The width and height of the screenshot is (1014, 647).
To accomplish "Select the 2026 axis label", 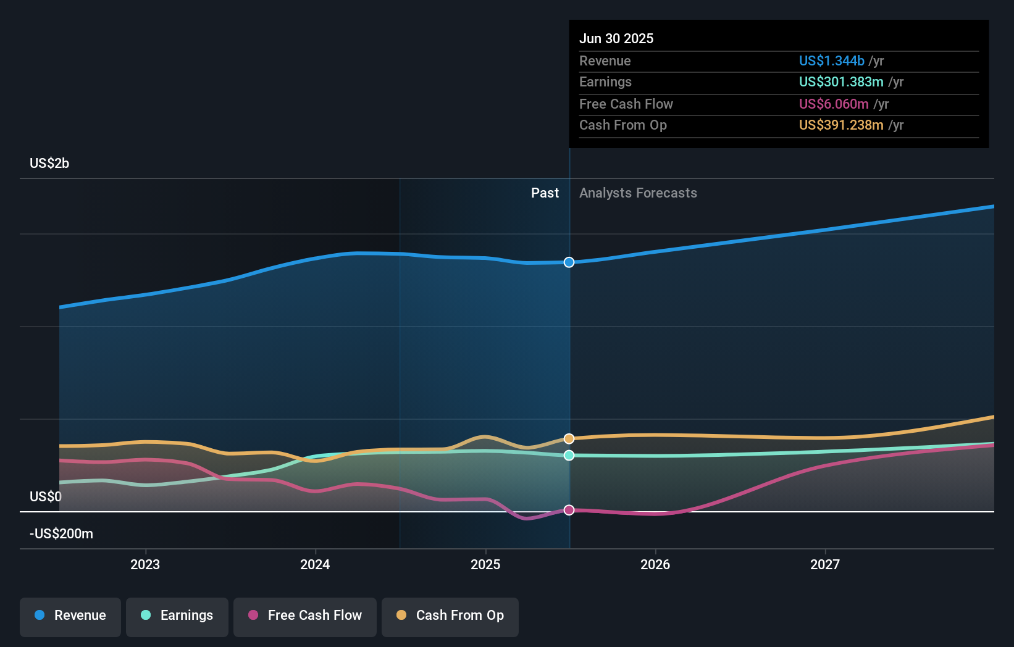I will (x=656, y=564).
